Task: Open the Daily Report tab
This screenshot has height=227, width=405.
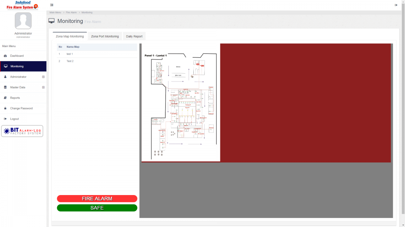Action: pyautogui.click(x=134, y=36)
